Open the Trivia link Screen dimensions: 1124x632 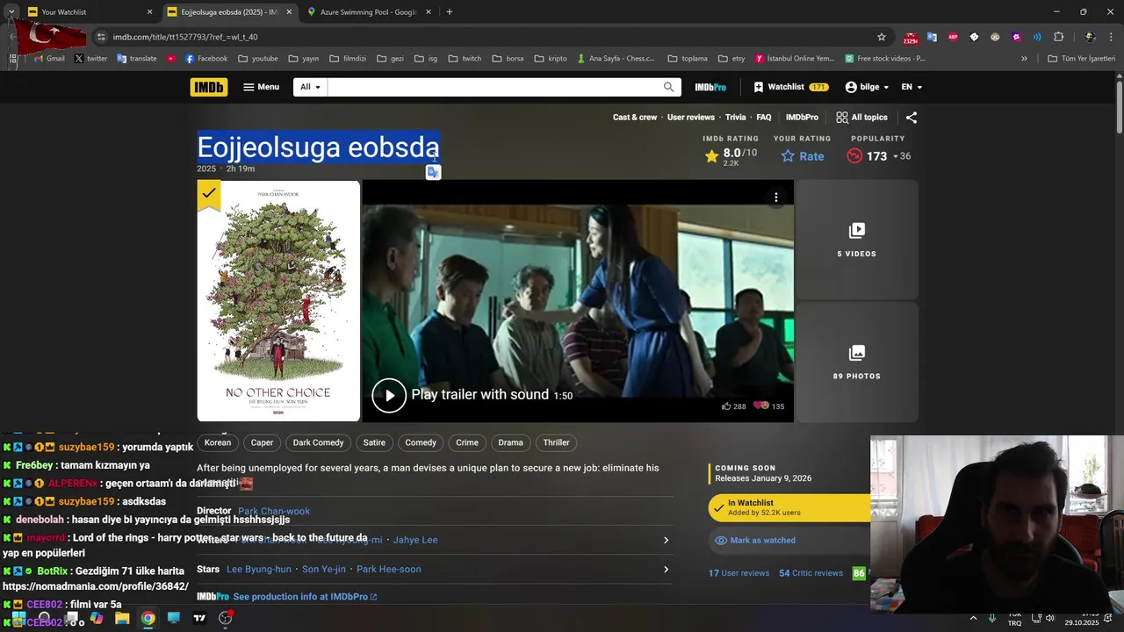point(736,117)
